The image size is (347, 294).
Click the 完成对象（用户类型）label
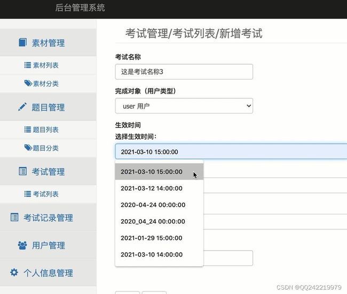[146, 91]
